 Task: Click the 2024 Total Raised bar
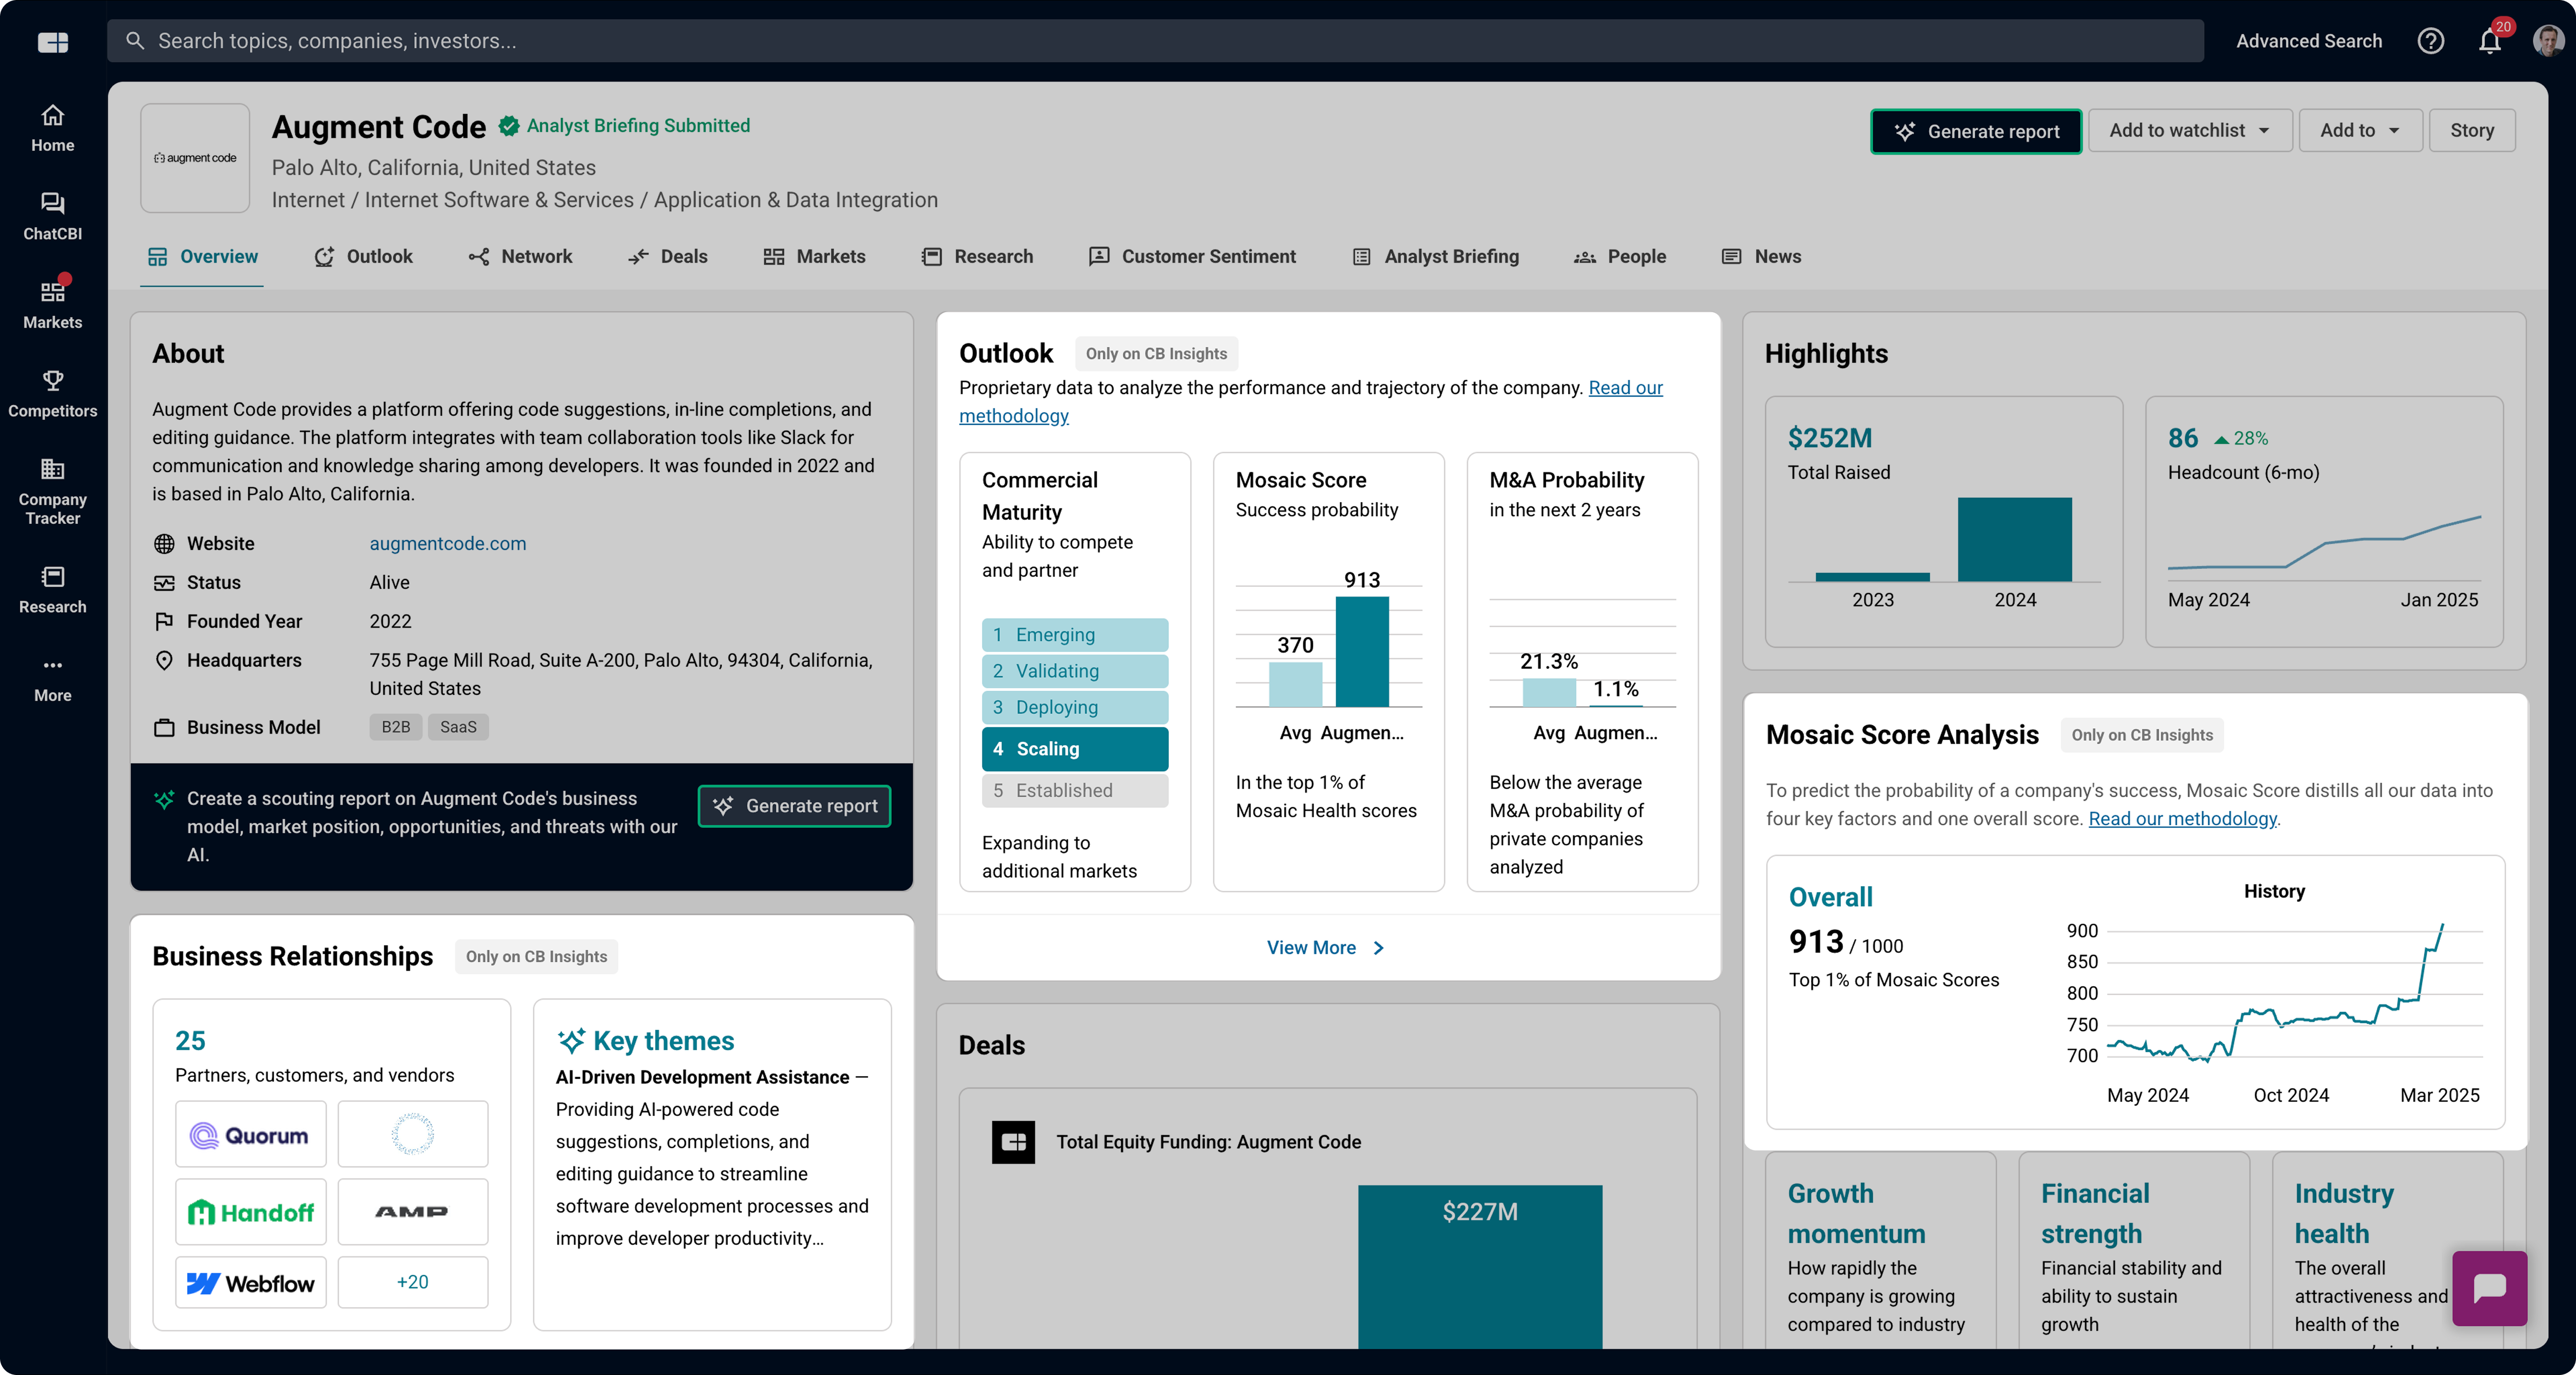point(2014,539)
